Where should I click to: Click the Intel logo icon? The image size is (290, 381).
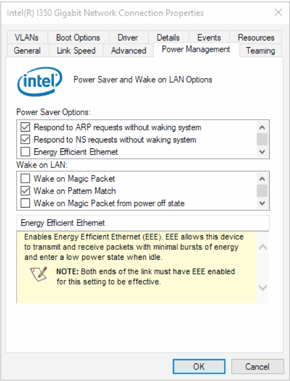(40, 81)
